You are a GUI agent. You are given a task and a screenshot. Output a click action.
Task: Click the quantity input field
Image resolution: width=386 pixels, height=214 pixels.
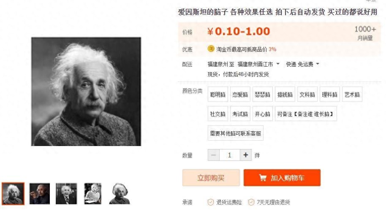[230, 155]
